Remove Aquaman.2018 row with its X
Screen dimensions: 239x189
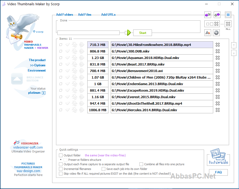(218, 58)
